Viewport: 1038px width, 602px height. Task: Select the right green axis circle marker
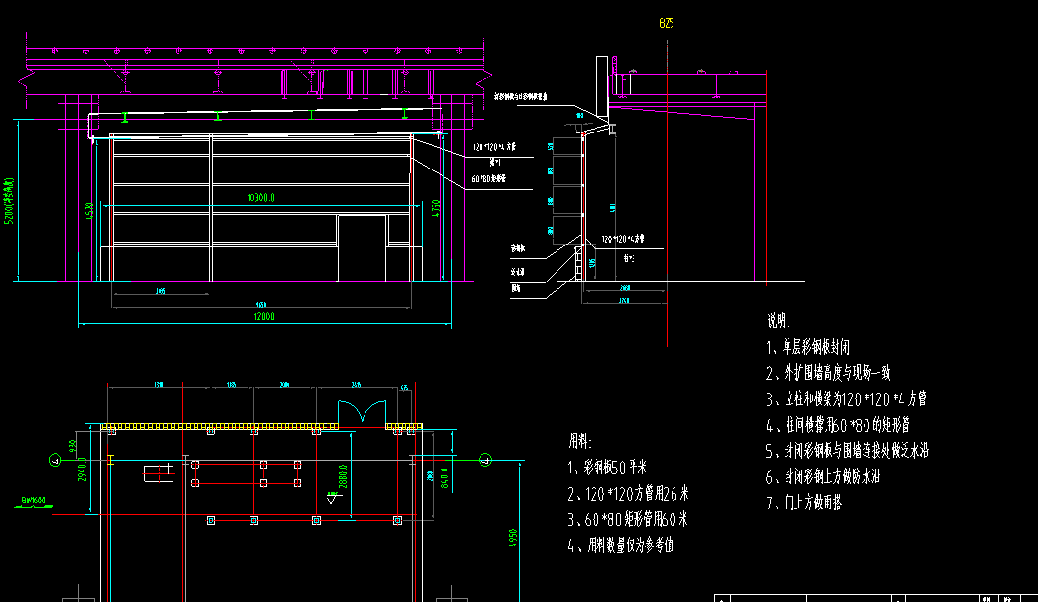[x=486, y=459]
